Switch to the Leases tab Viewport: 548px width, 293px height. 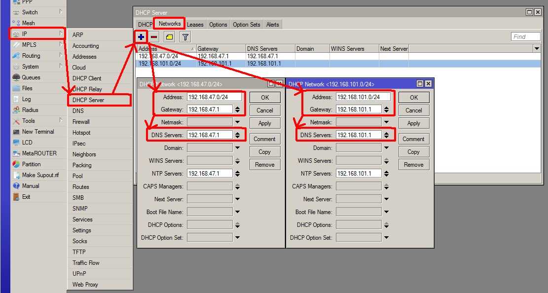[195, 25]
